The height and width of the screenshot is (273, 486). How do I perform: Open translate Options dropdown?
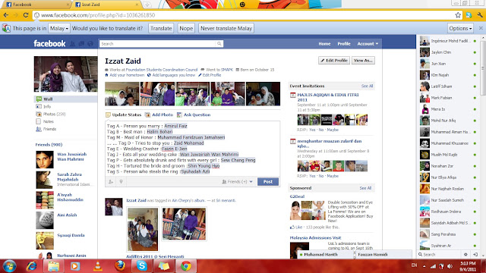[460, 28]
